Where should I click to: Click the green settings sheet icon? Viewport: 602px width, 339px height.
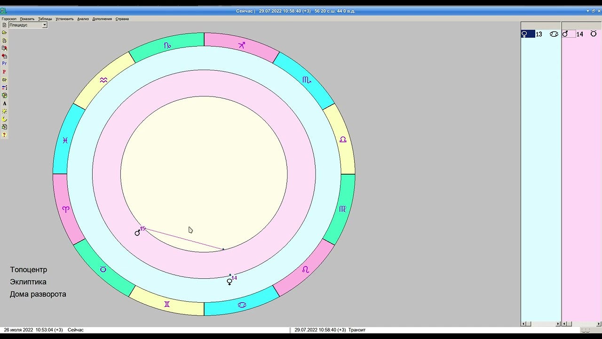(x=4, y=127)
